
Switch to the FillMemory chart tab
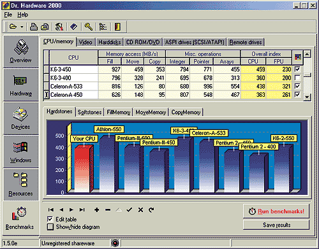click(x=119, y=112)
